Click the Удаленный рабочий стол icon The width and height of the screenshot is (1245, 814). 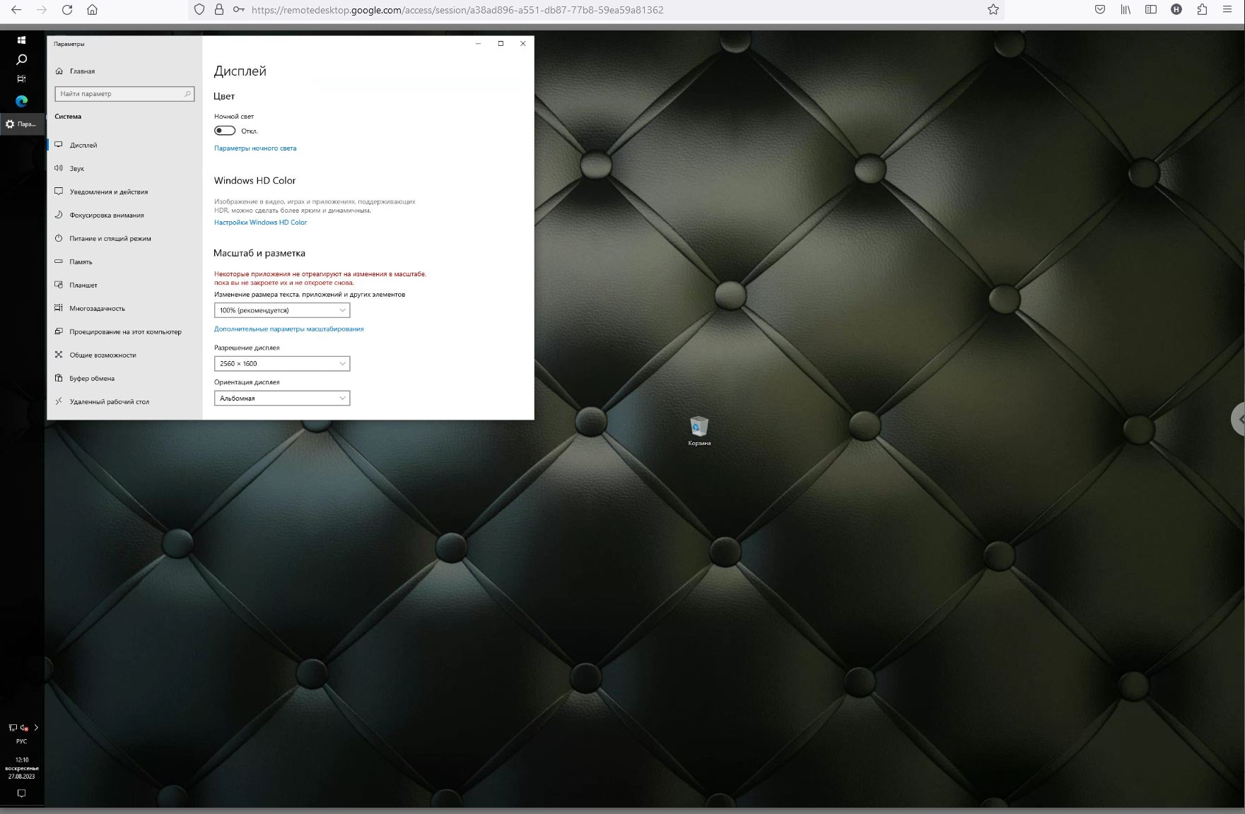point(59,401)
